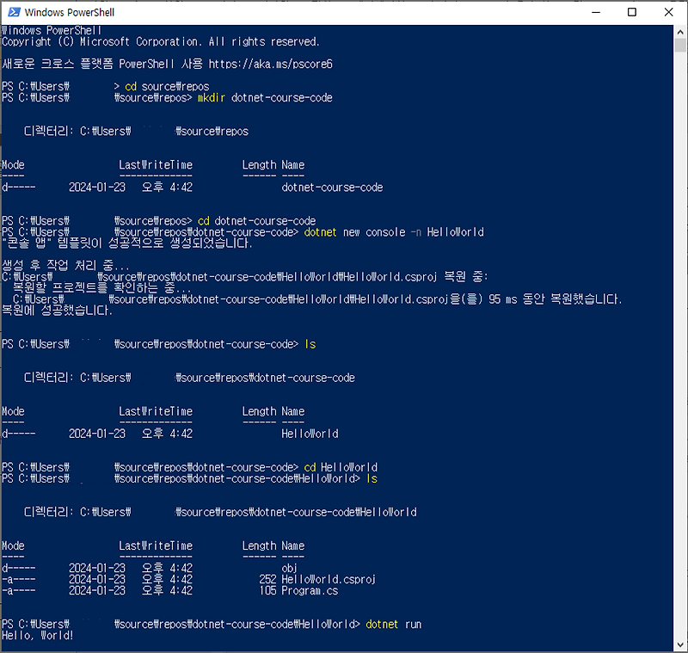The height and width of the screenshot is (653, 688).
Task: Click the 'HelloWorld' directory name in listing
Action: click(x=310, y=434)
